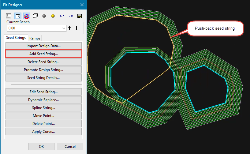Viewport: 250px width, 154px height.
Task: Toggle the concentric benches display icon
Action: point(26,16)
